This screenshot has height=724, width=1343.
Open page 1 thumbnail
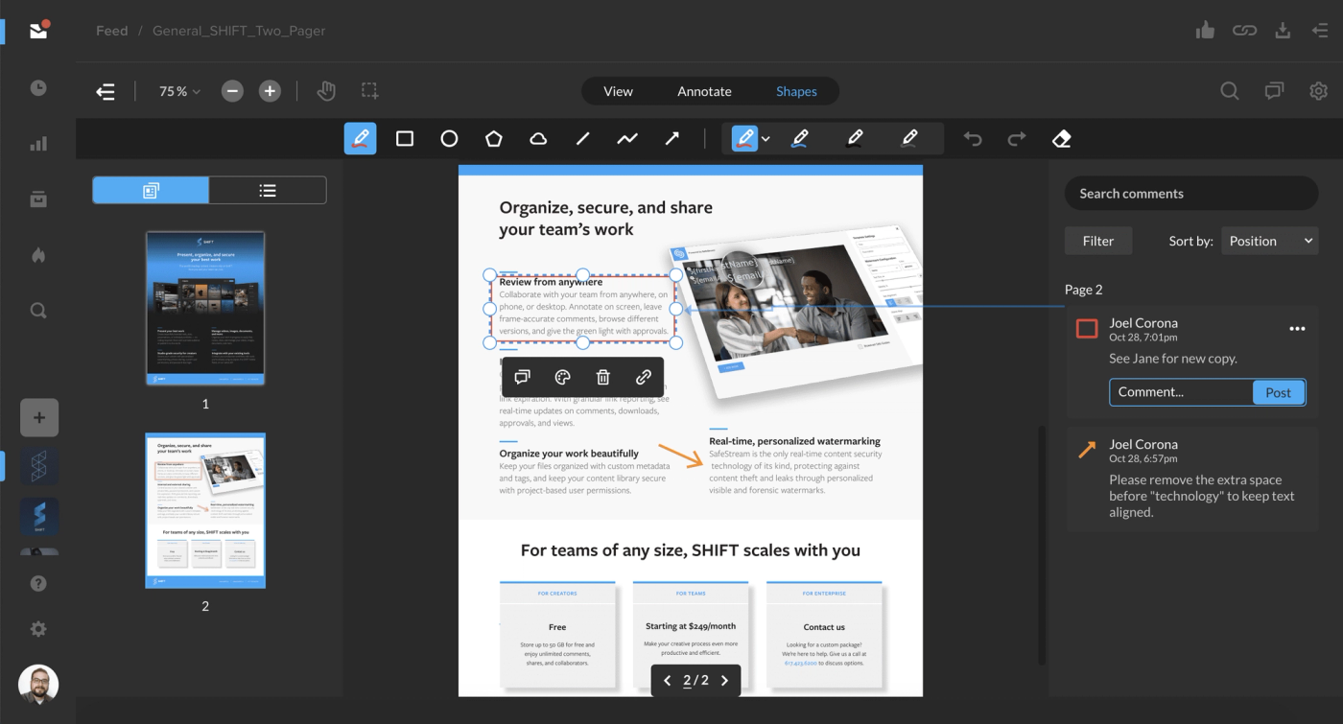click(x=205, y=308)
